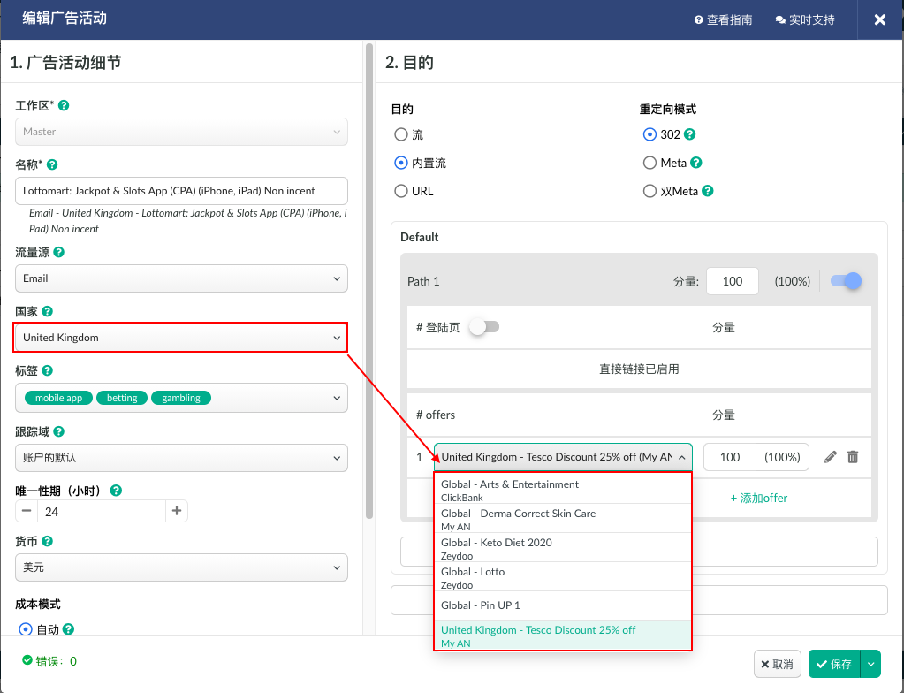Choose Global - Arts & Entertainment offer
The height and width of the screenshot is (693, 904).
562,490
